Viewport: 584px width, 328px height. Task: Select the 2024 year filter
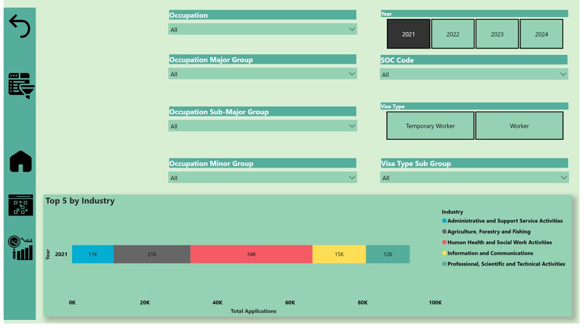point(542,34)
